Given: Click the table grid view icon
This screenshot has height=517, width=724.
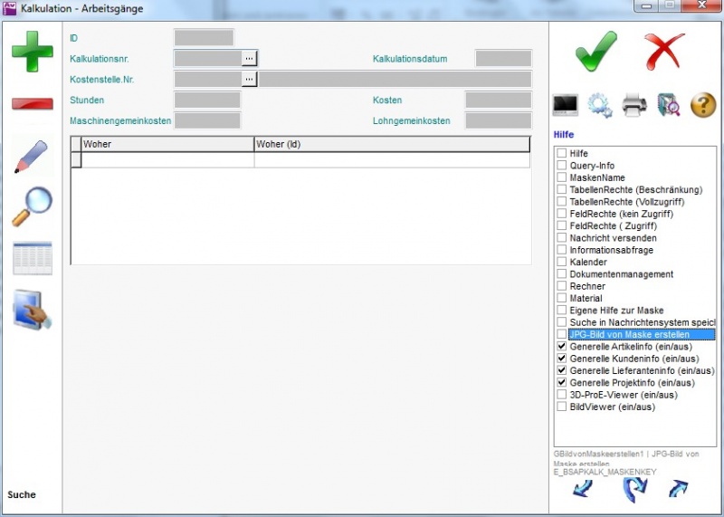Looking at the screenshot, I should click(32, 259).
